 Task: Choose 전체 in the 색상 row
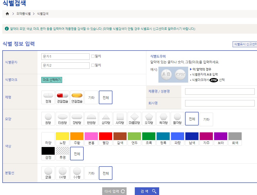click(77, 153)
